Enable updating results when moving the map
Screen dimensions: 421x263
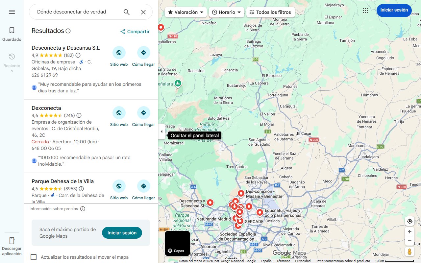pos(34,257)
